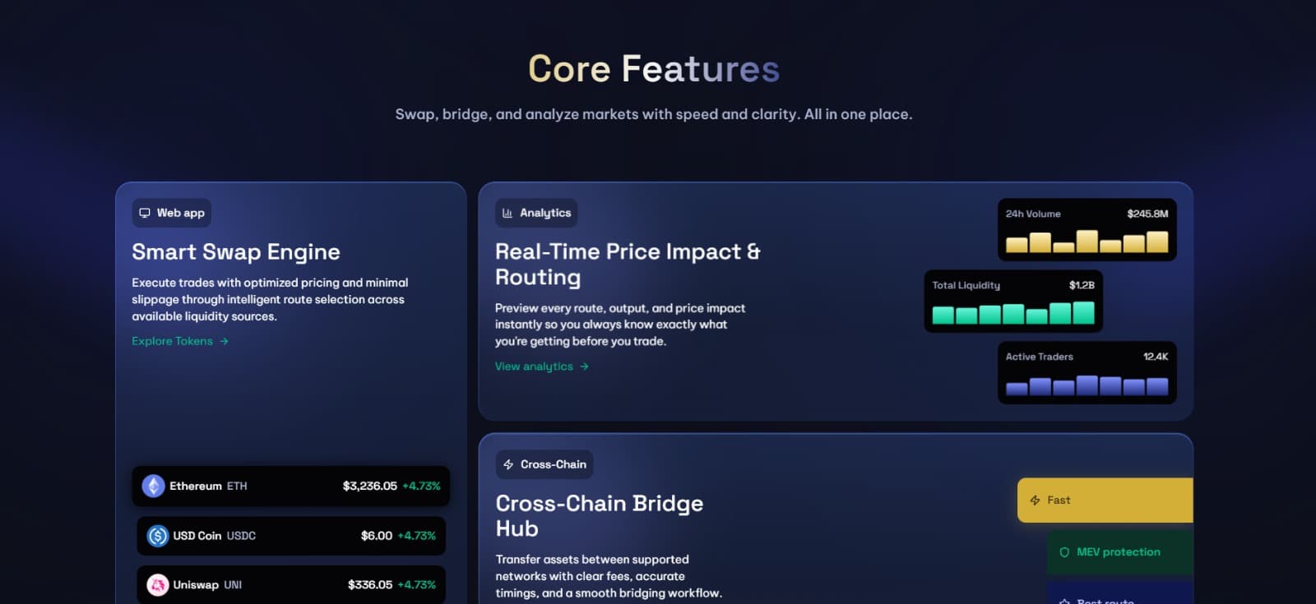Click the shield icon beside MEV protection
This screenshot has height=604, width=1316.
[x=1064, y=552]
